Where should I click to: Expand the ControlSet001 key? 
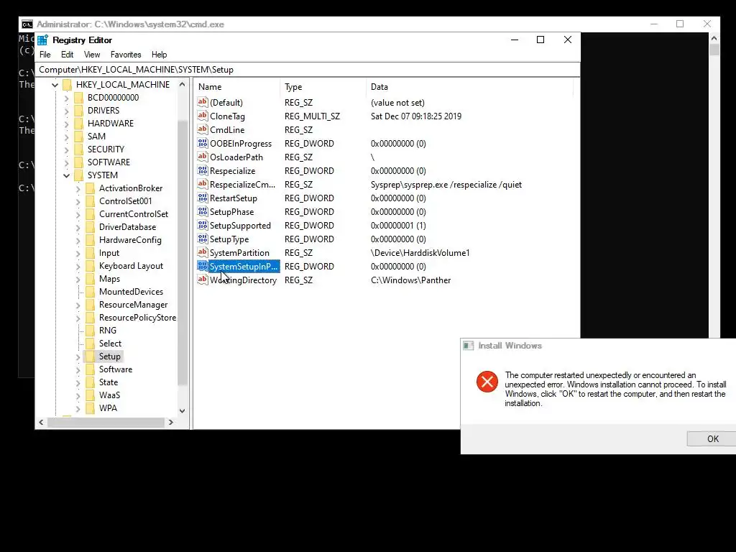[78, 201]
